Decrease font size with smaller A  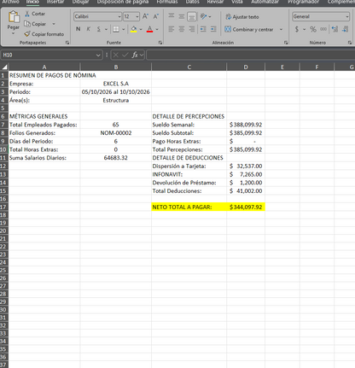[156, 16]
